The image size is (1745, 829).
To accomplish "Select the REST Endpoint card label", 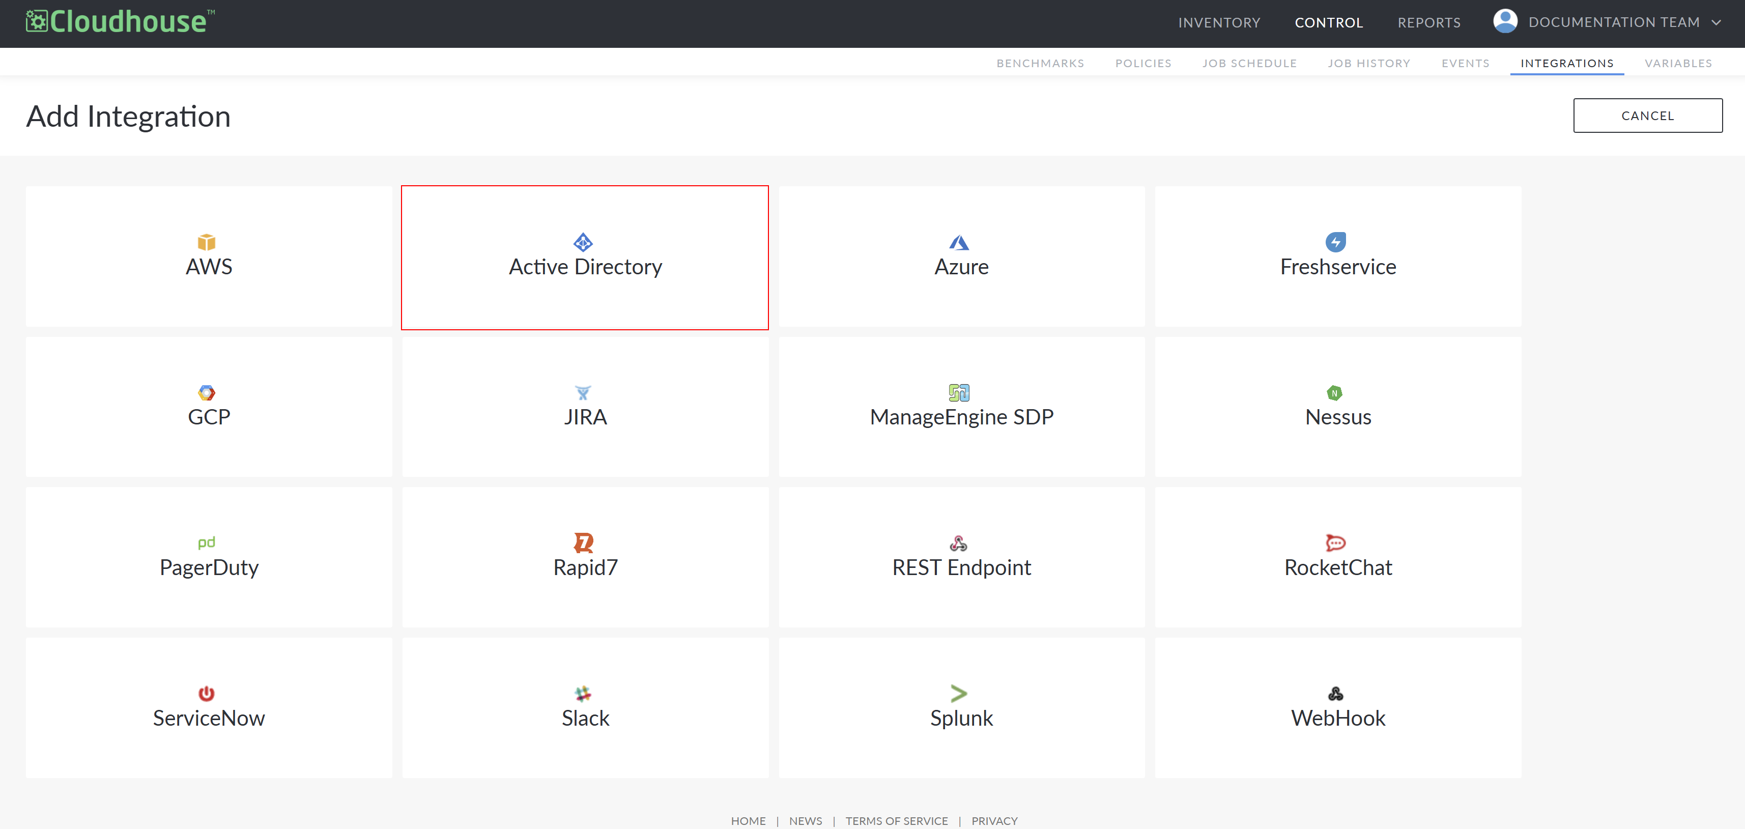I will pyautogui.click(x=961, y=567).
